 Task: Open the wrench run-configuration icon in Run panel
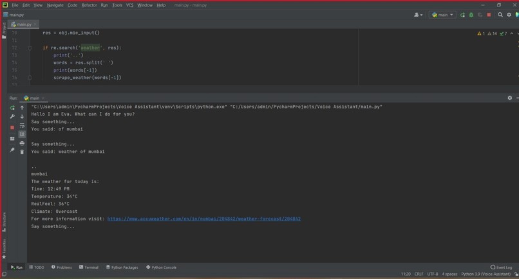(x=12, y=116)
